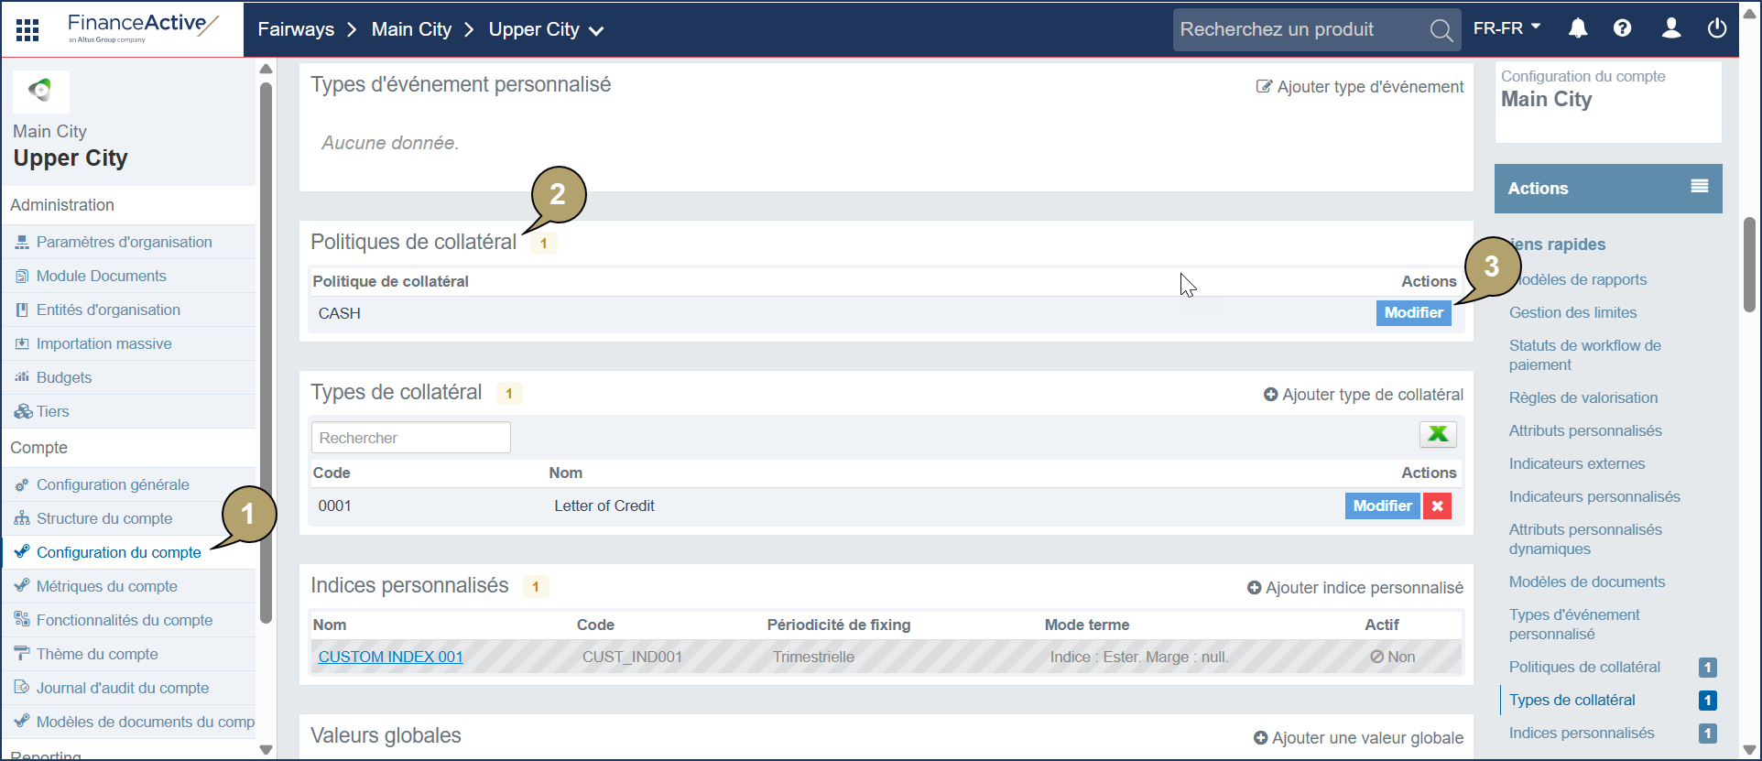Select Métriques du compte in sidebar

coord(106,586)
